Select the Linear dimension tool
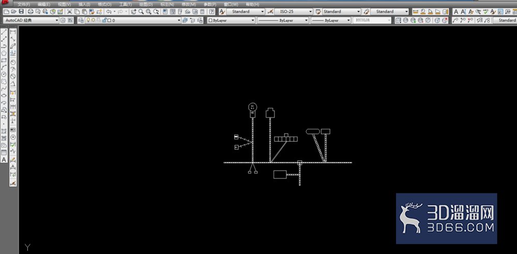The height and width of the screenshot is (254, 517). coord(13,32)
